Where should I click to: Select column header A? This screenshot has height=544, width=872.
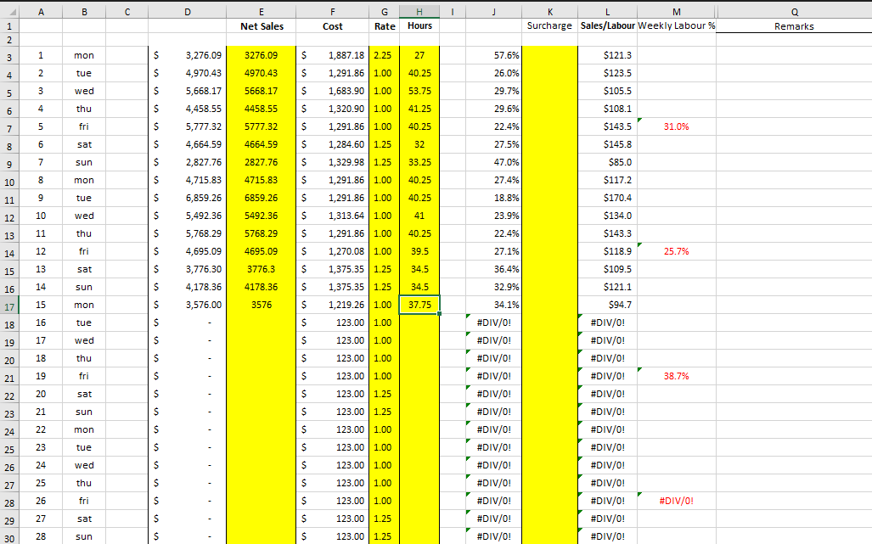41,12
